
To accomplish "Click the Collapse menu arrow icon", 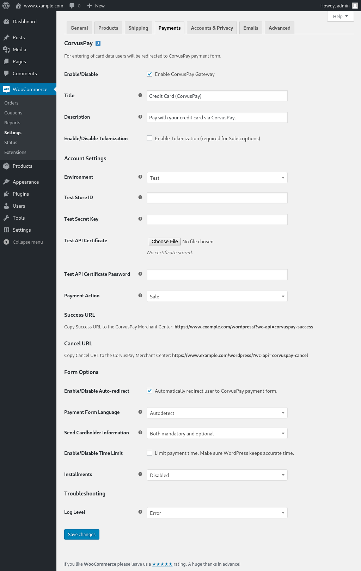I will [6, 242].
